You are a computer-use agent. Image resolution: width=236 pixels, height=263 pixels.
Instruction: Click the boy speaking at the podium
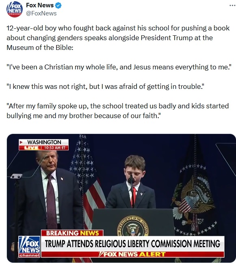(x=132, y=182)
